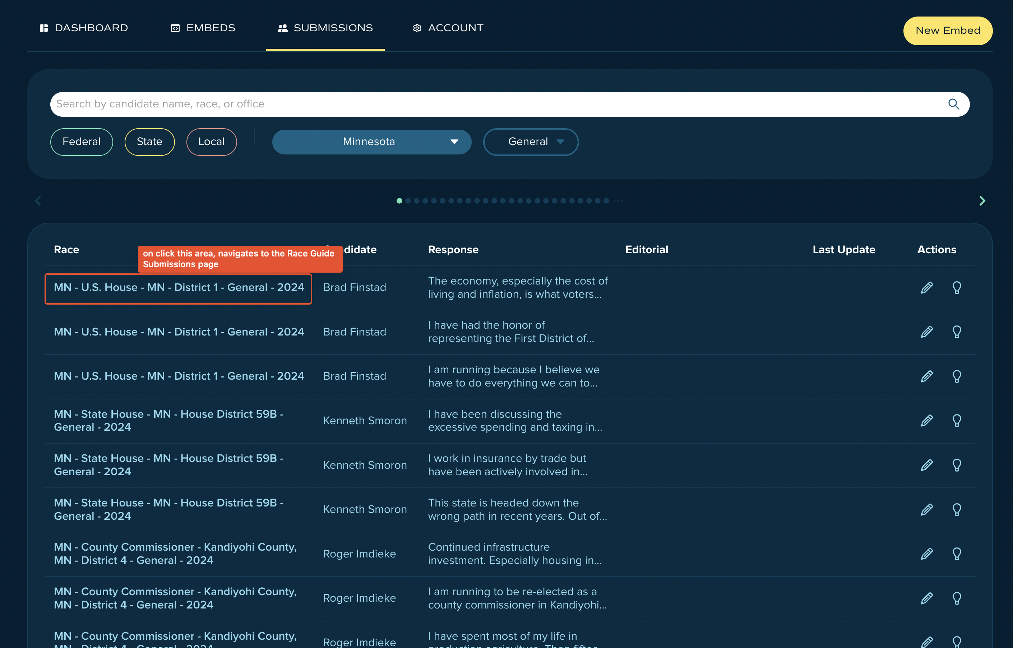This screenshot has height=648, width=1013.
Task: Click lightbulb for 'This state is headed' row
Action: pos(957,510)
